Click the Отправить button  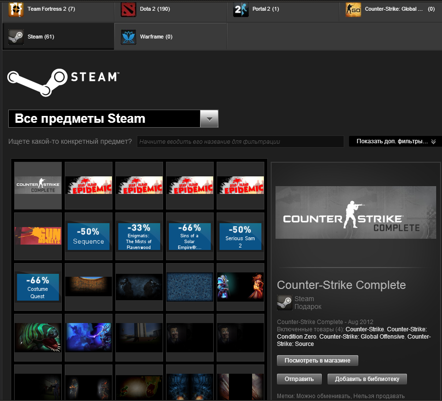point(299,379)
